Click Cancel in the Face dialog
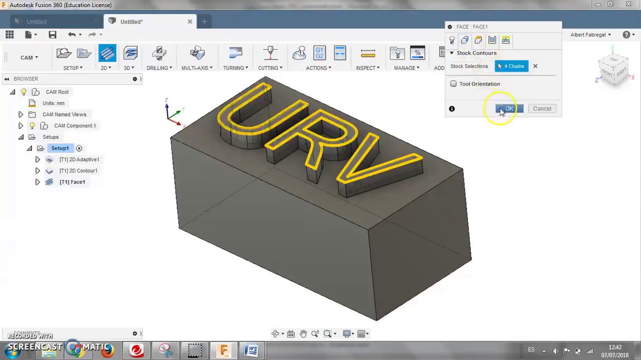Image resolution: width=641 pixels, height=360 pixels. (x=542, y=108)
